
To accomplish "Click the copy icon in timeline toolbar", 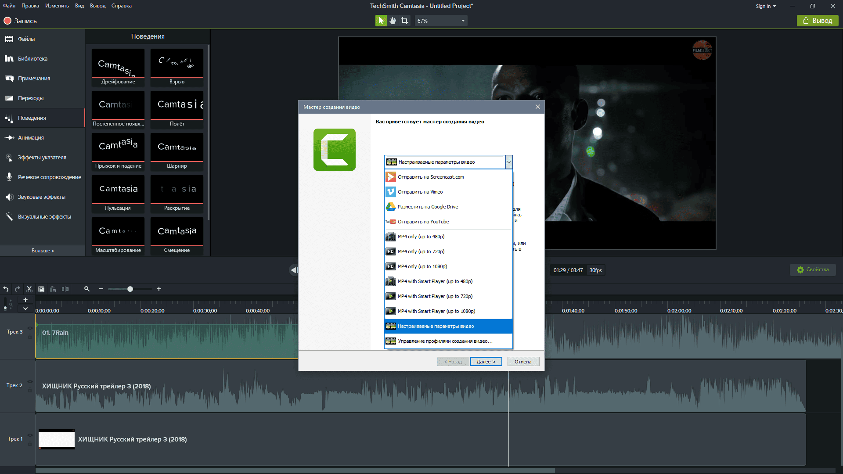I will 41,289.
